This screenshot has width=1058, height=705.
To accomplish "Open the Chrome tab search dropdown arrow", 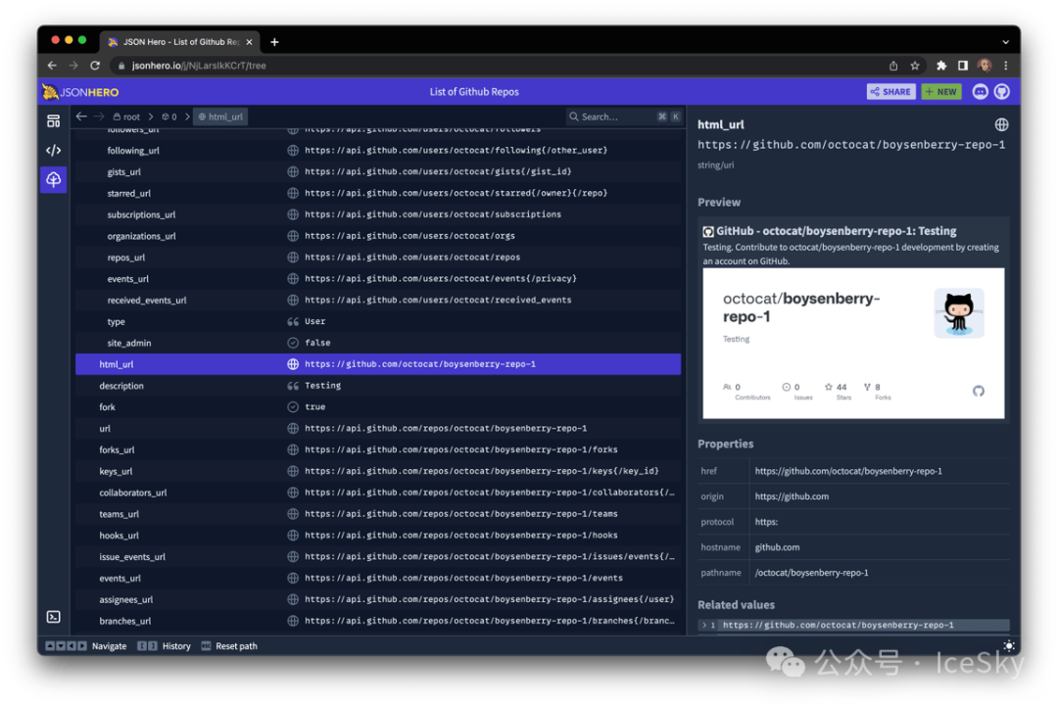I will click(x=1005, y=42).
